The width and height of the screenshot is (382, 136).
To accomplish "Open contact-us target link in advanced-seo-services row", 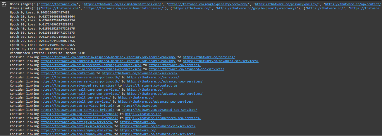I will click(x=150, y=85).
